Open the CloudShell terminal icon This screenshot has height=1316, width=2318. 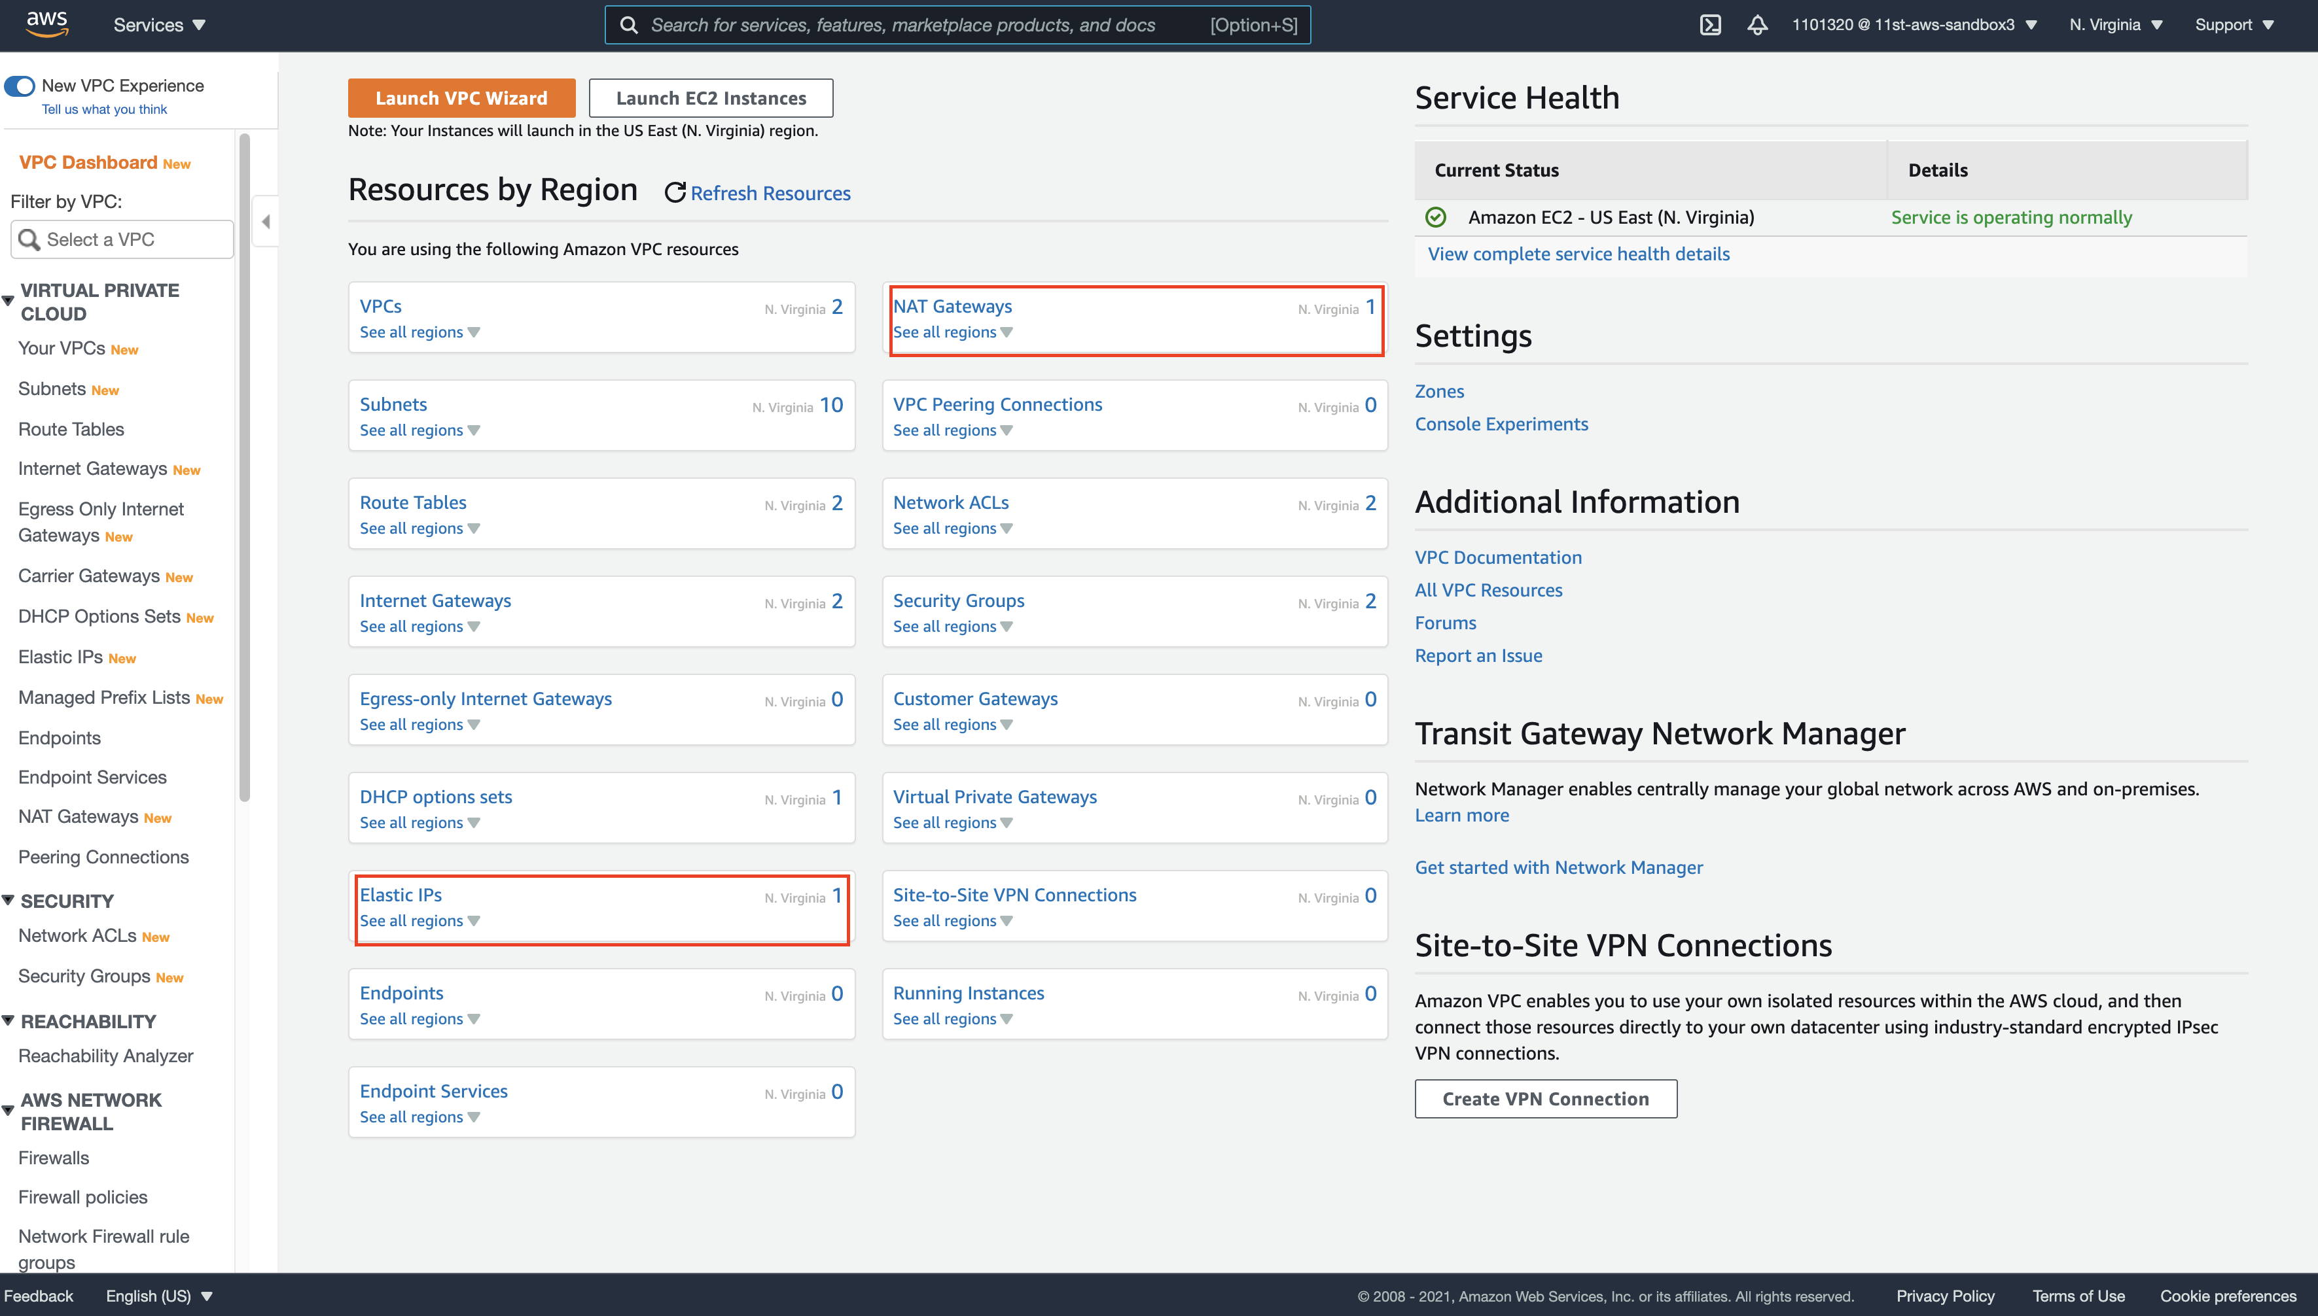pyautogui.click(x=1709, y=26)
